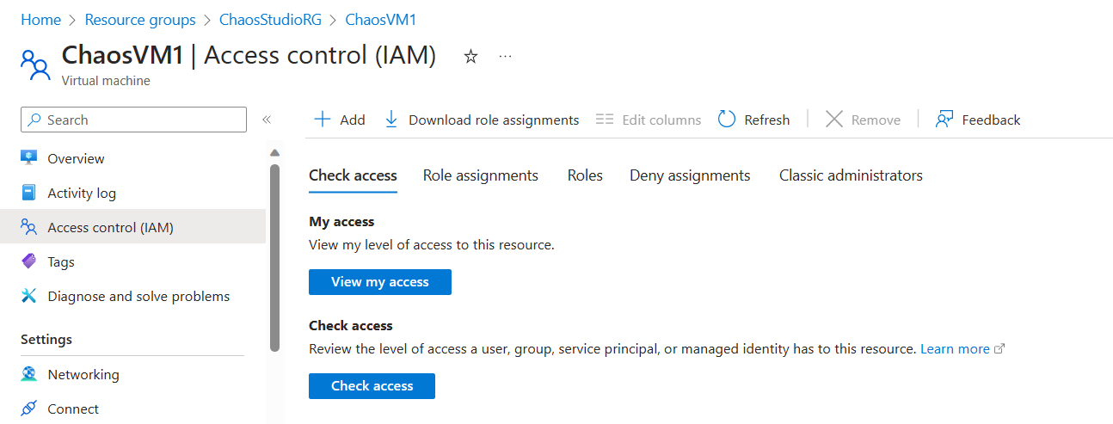Open Diagnose and solve problems
The image size is (1113, 424).
point(138,296)
